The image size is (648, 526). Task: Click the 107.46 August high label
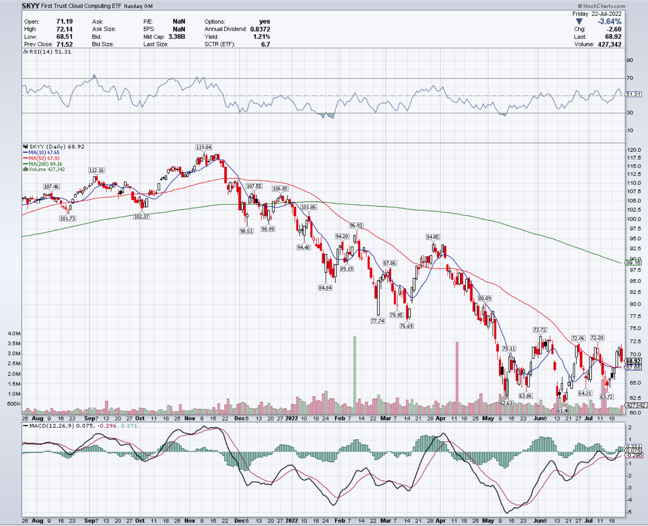click(51, 187)
